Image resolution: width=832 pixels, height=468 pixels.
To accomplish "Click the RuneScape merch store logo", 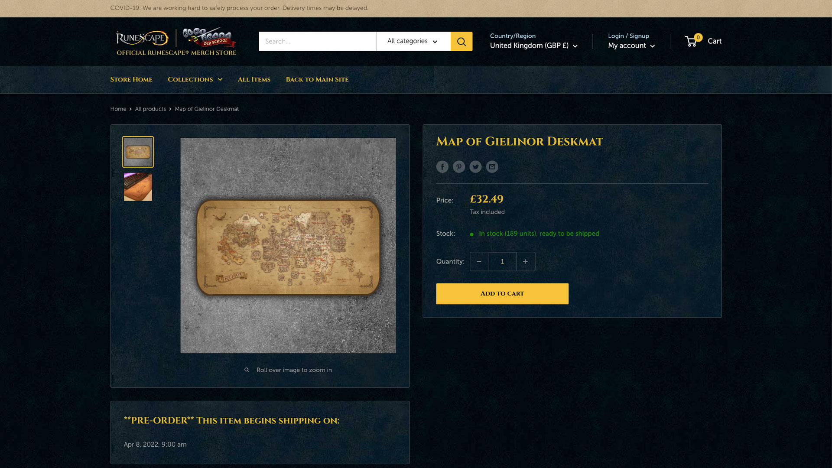I will tap(176, 42).
